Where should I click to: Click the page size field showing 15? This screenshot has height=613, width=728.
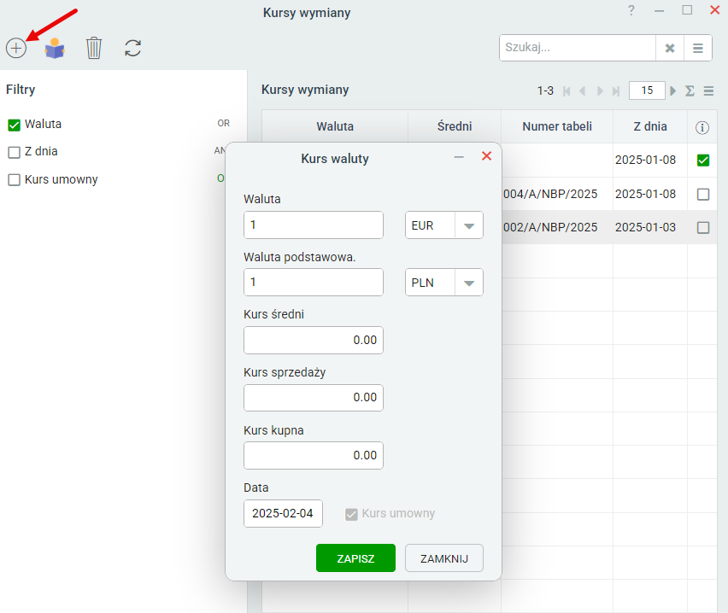coord(647,90)
